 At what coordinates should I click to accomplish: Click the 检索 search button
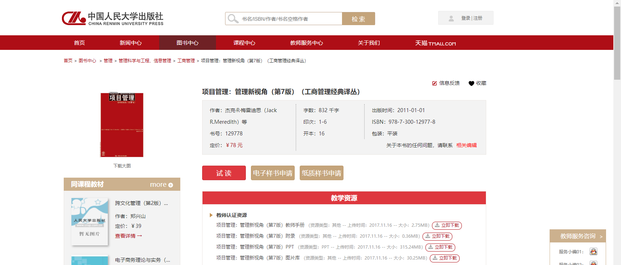[358, 19]
